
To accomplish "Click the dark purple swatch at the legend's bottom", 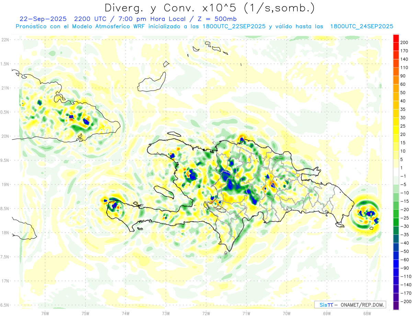I will (396, 306).
